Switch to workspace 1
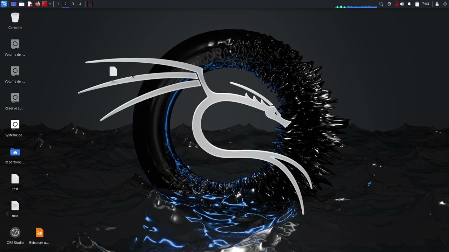The image size is (449, 252). click(58, 4)
